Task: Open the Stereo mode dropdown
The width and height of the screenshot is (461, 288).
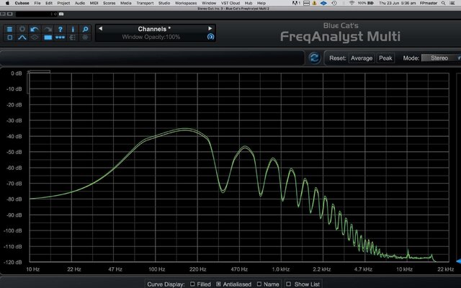Action: 441,58
